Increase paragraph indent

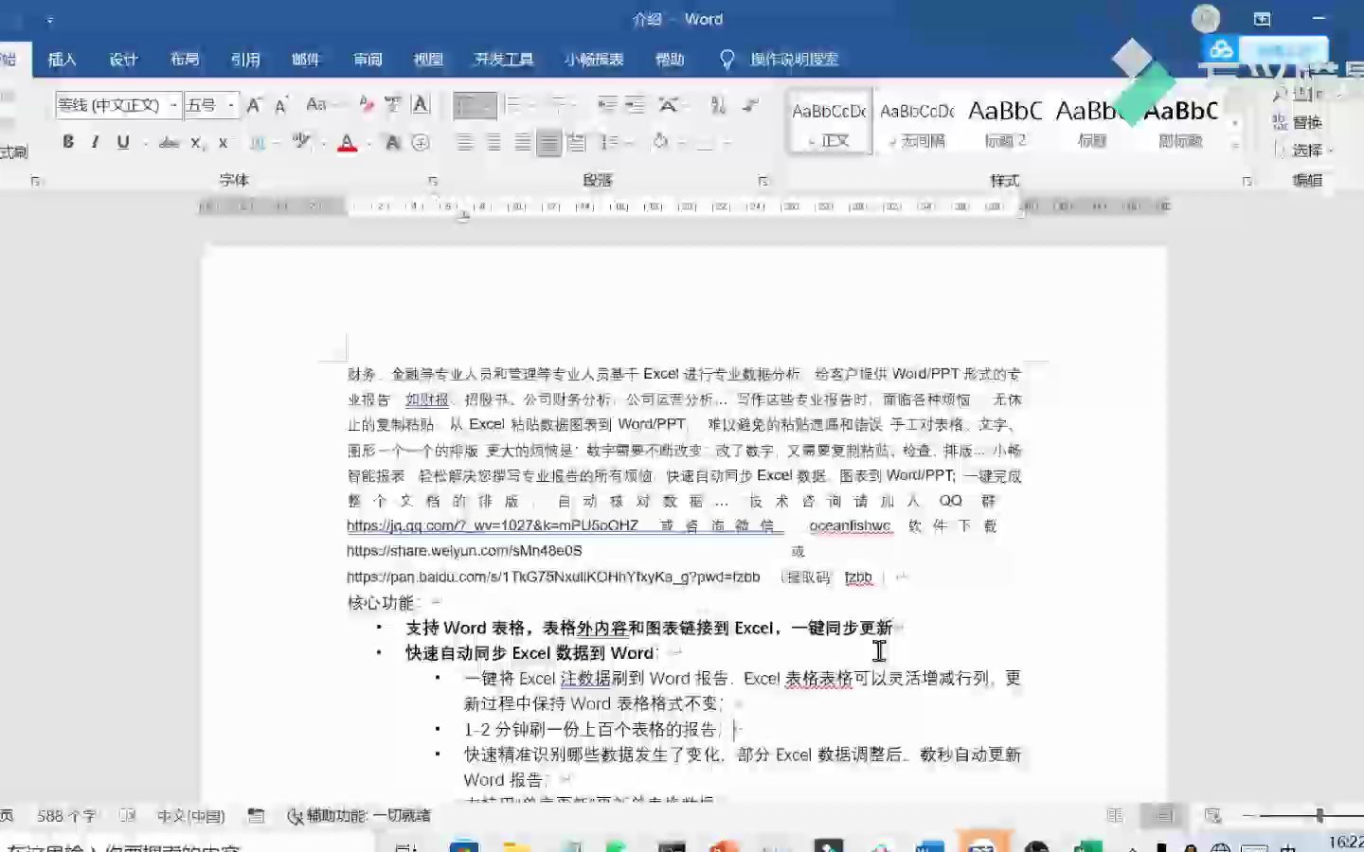635,105
